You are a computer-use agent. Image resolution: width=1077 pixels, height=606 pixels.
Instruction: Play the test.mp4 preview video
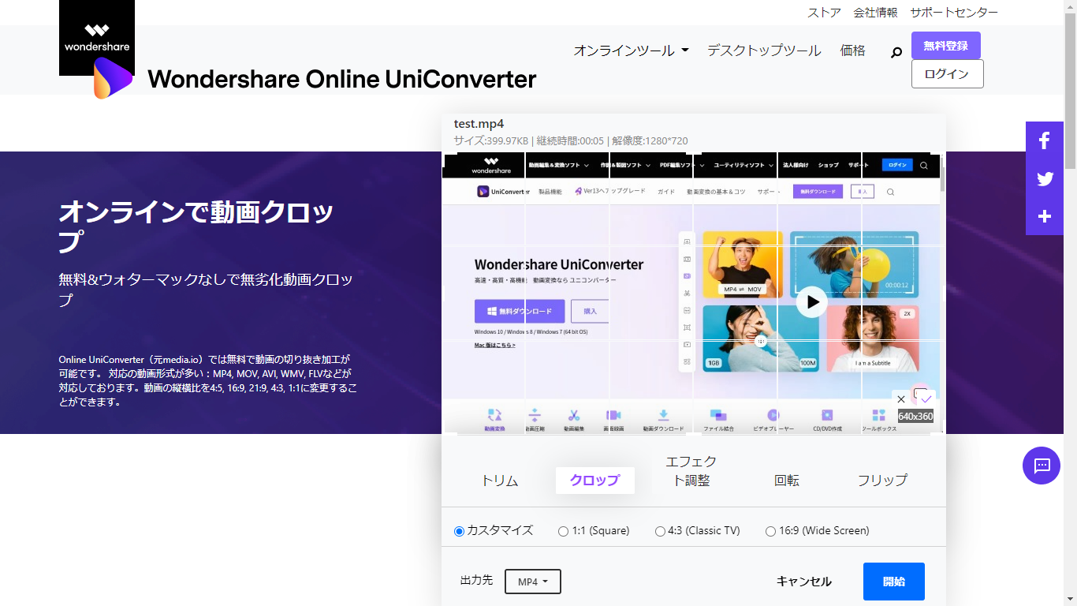(811, 301)
